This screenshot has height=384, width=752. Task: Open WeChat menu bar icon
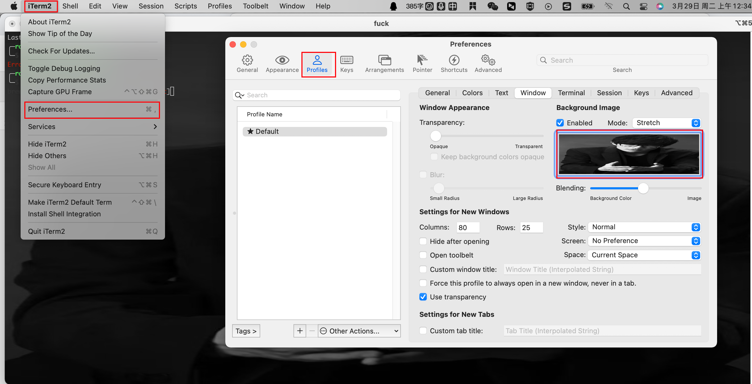(x=493, y=6)
